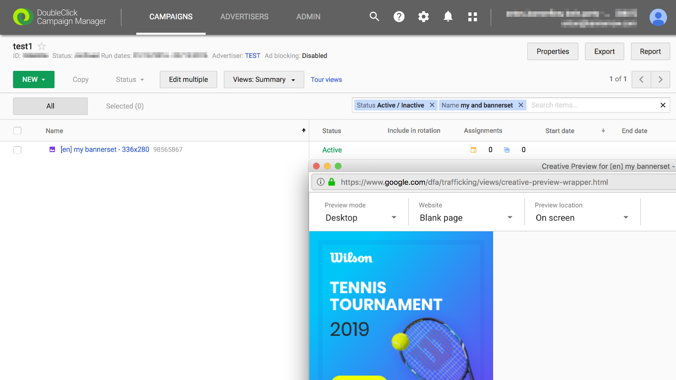The height and width of the screenshot is (380, 676).
Task: Click the Status column header
Action: [332, 131]
